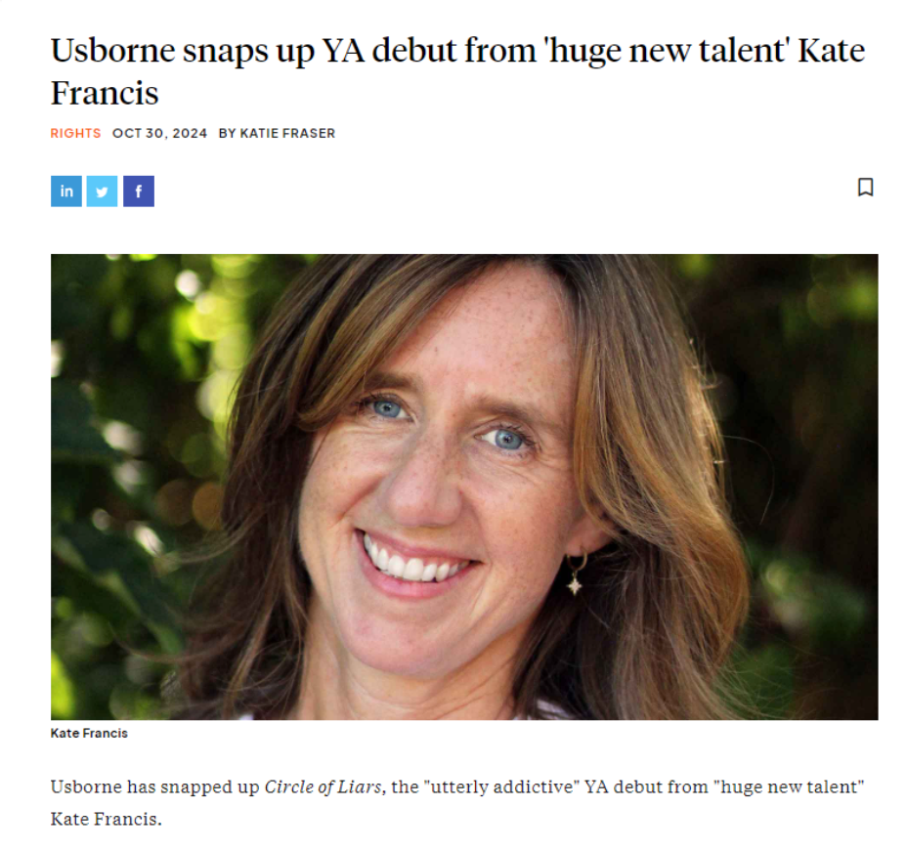Click "Kate Francis." ending the first paragraph
The image size is (907, 850).
pos(107,820)
